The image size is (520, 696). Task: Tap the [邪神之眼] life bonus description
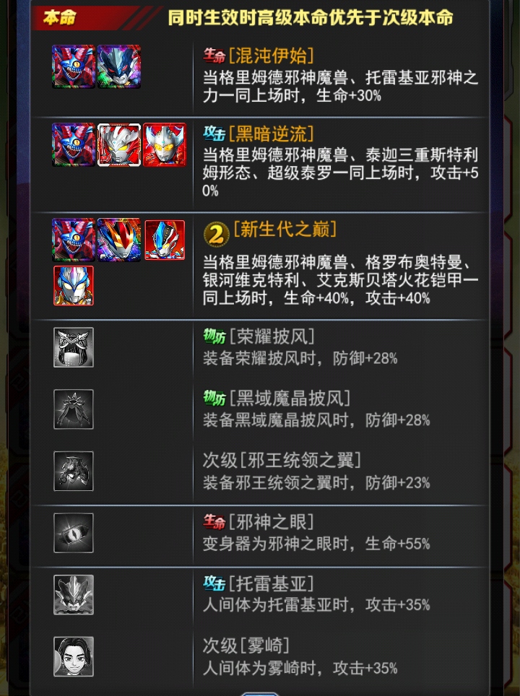tap(316, 544)
